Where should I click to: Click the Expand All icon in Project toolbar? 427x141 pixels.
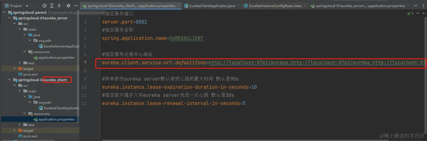coord(52,6)
